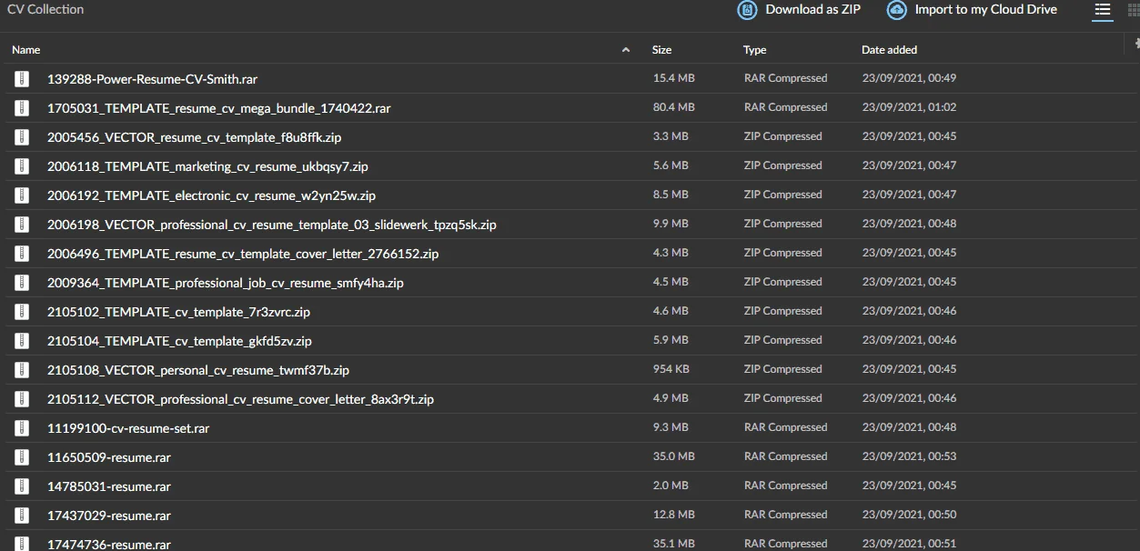Screen dimensions: 1140x551
Task: Click the archive icon for 139288-Power-Resume-CV-Smith.rar
Action: click(x=22, y=79)
